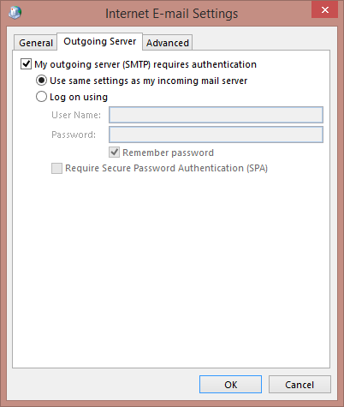Click the globe mail icon in title bar

(x=15, y=13)
